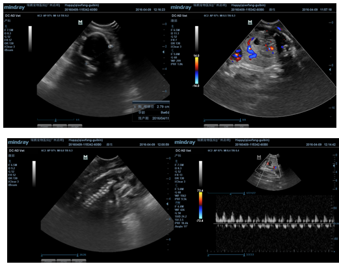Click the 177/177 cine slider above the spectrum
Screen dimensions: 339x264
[226, 193]
